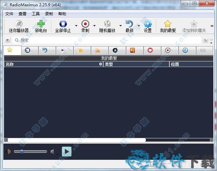Click the 全部停止 stop all button

[63, 26]
